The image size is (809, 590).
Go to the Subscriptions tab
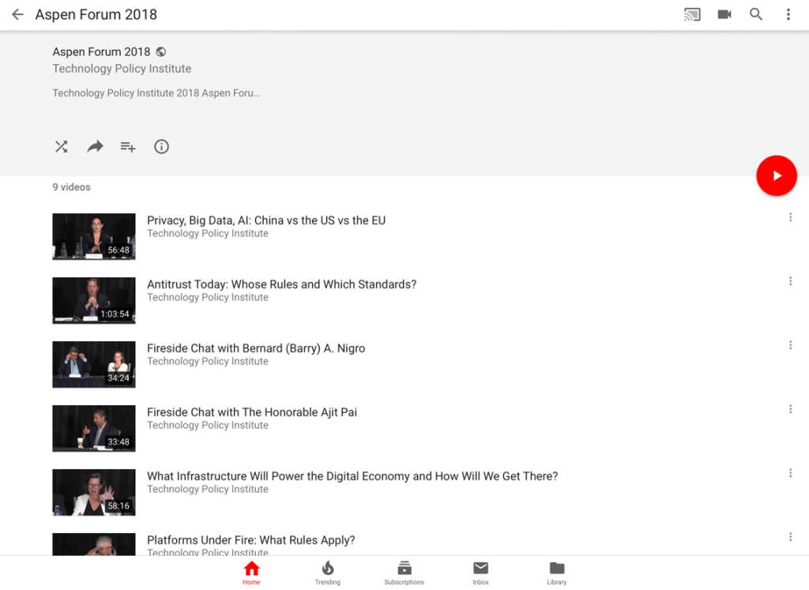pyautogui.click(x=404, y=573)
